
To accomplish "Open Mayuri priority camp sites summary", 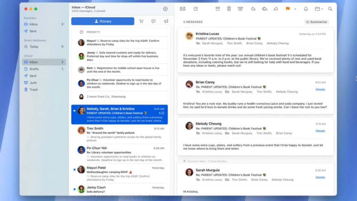I will click(x=120, y=43).
